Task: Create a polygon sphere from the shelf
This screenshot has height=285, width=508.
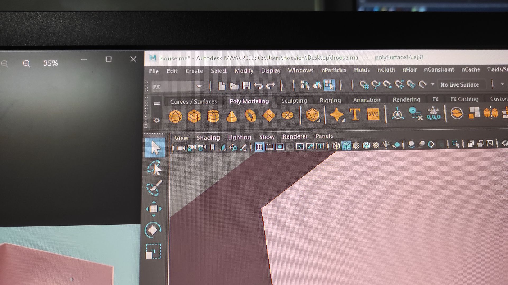Action: coord(175,116)
